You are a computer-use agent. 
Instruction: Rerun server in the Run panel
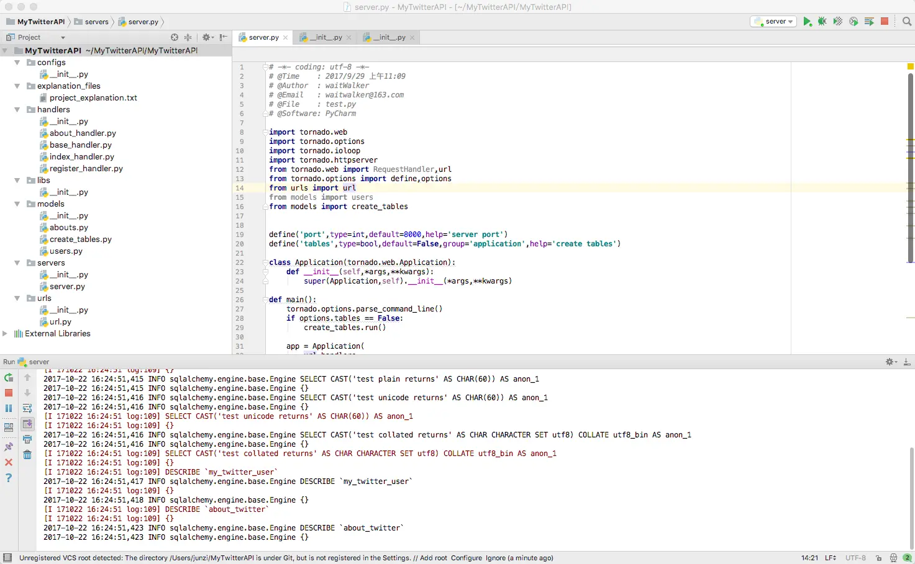pos(9,377)
